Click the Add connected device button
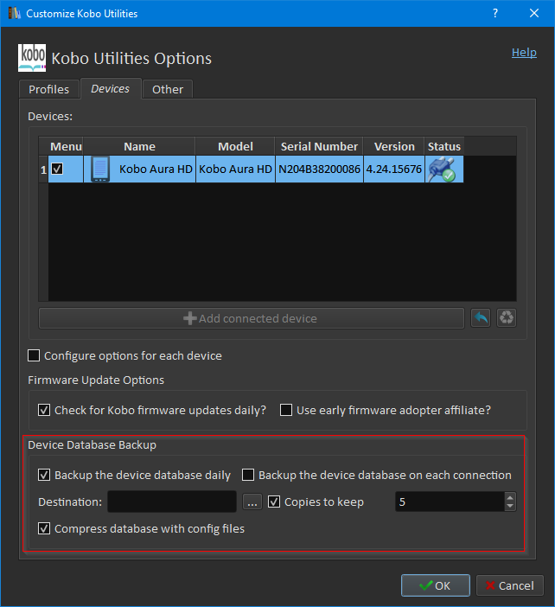This screenshot has height=607, width=555. [x=252, y=318]
